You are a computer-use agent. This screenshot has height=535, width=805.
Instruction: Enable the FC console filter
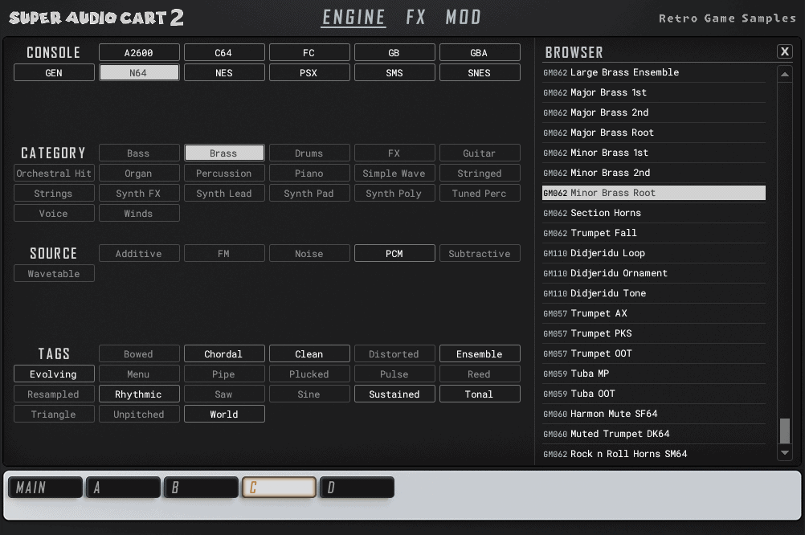tap(309, 52)
